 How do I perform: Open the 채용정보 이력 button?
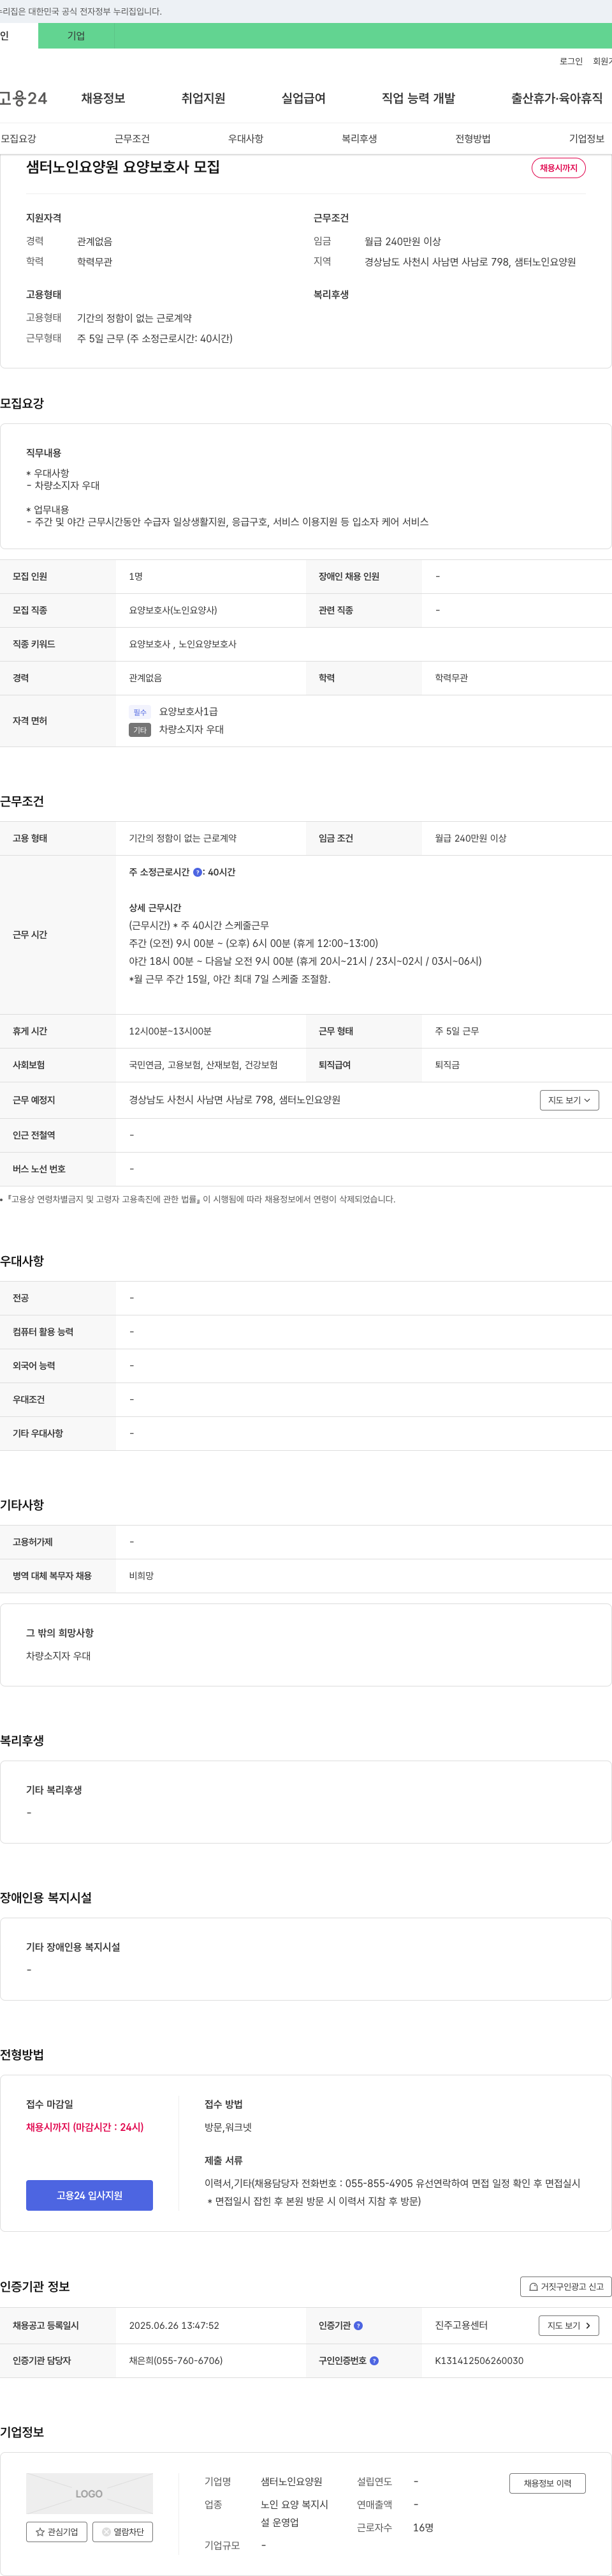point(547,2483)
